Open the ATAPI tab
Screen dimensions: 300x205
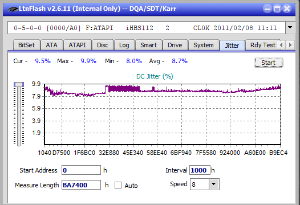[x=78, y=45]
